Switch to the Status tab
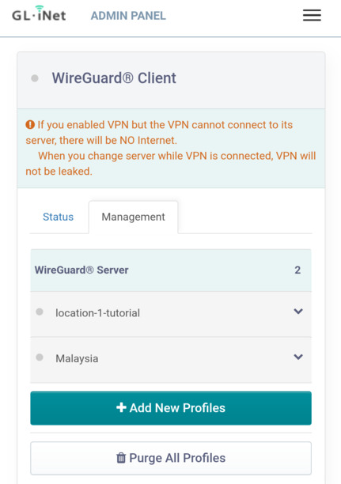Image resolution: width=341 pixels, height=484 pixels. (58, 217)
